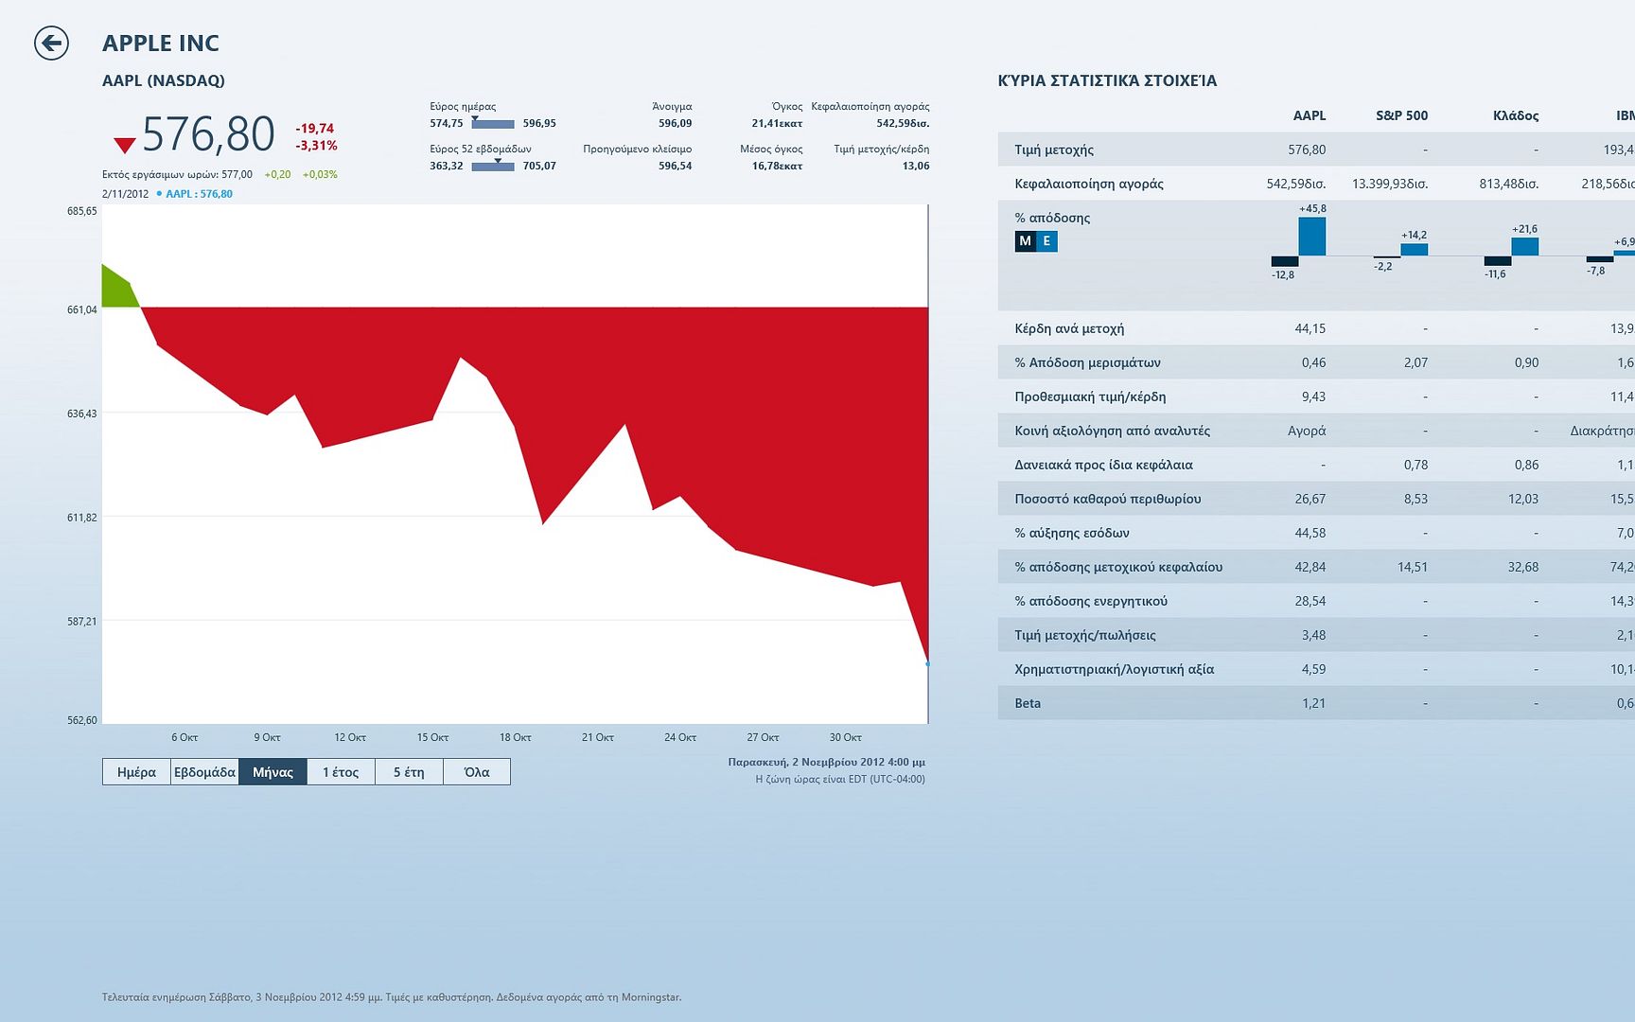This screenshot has height=1022, width=1635.
Task: Toggle M performance period button
Action: click(1025, 241)
